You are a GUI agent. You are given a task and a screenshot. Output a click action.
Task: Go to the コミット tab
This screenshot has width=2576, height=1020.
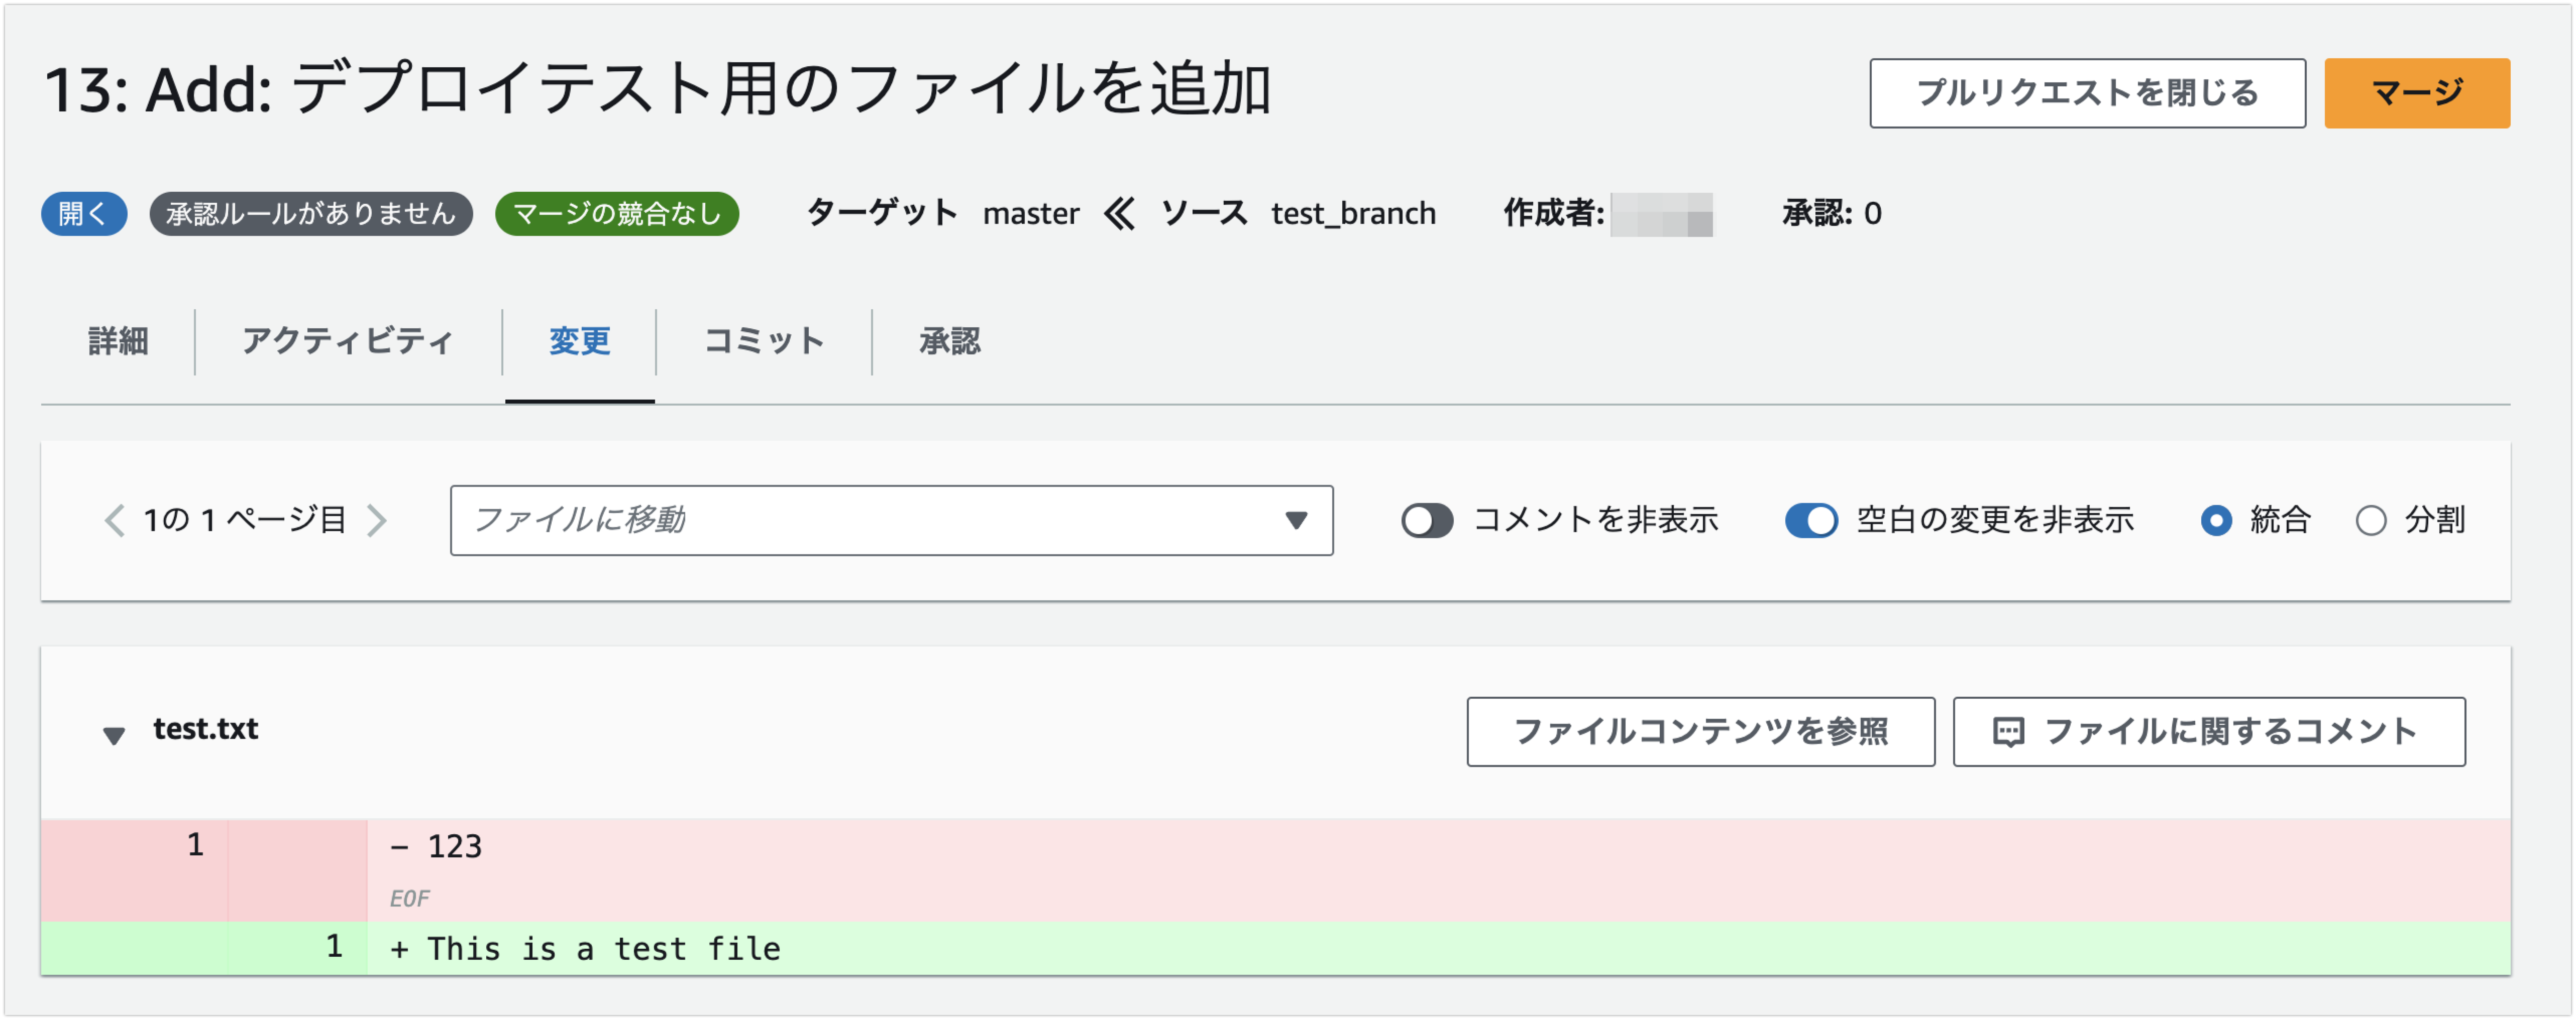click(x=764, y=342)
